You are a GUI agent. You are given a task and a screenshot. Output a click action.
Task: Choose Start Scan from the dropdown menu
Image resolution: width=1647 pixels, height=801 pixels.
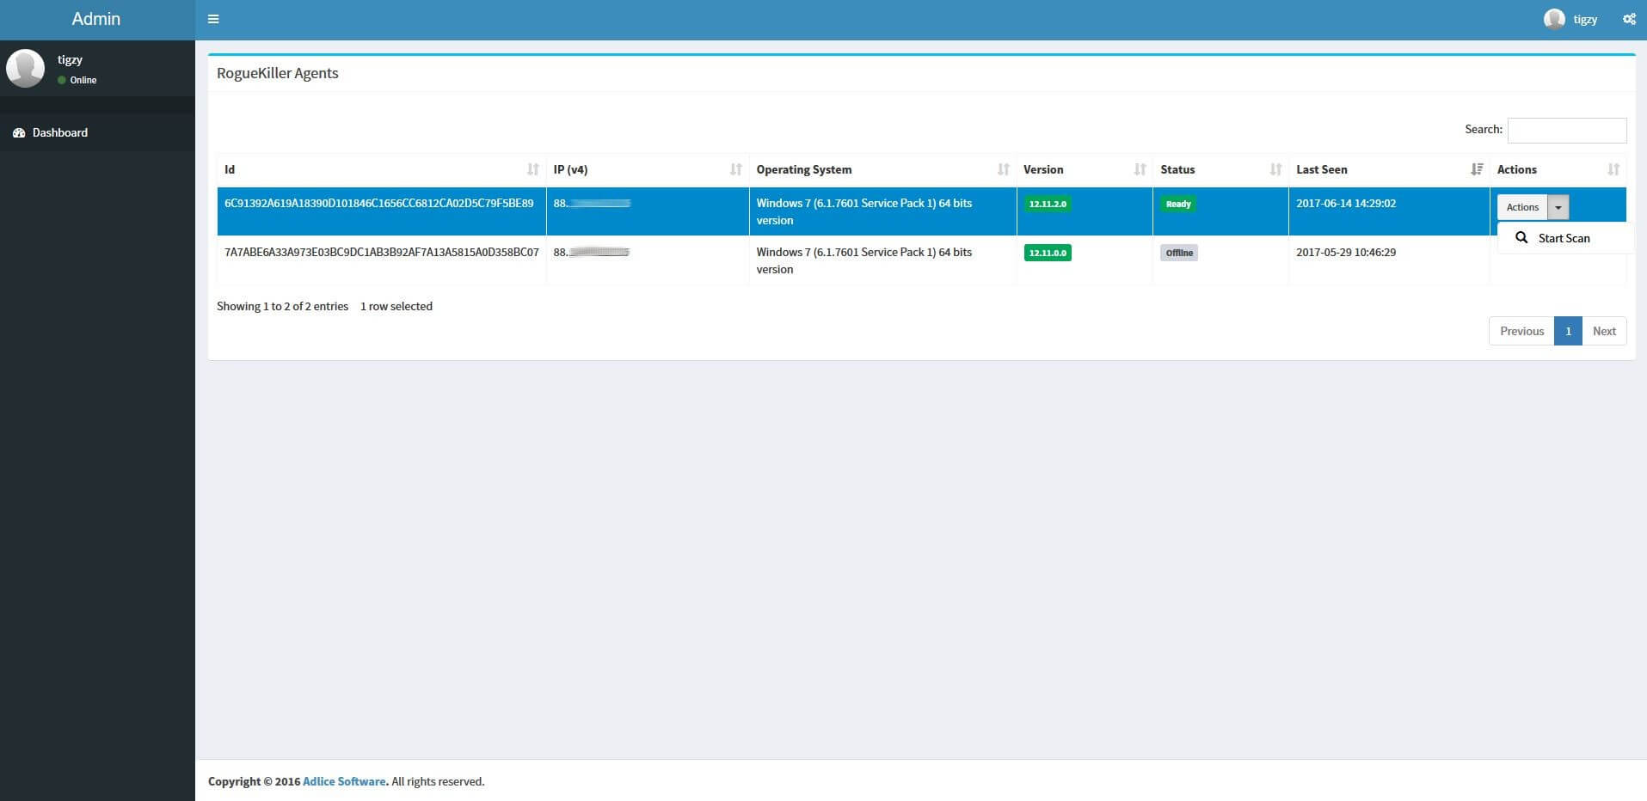click(x=1563, y=238)
